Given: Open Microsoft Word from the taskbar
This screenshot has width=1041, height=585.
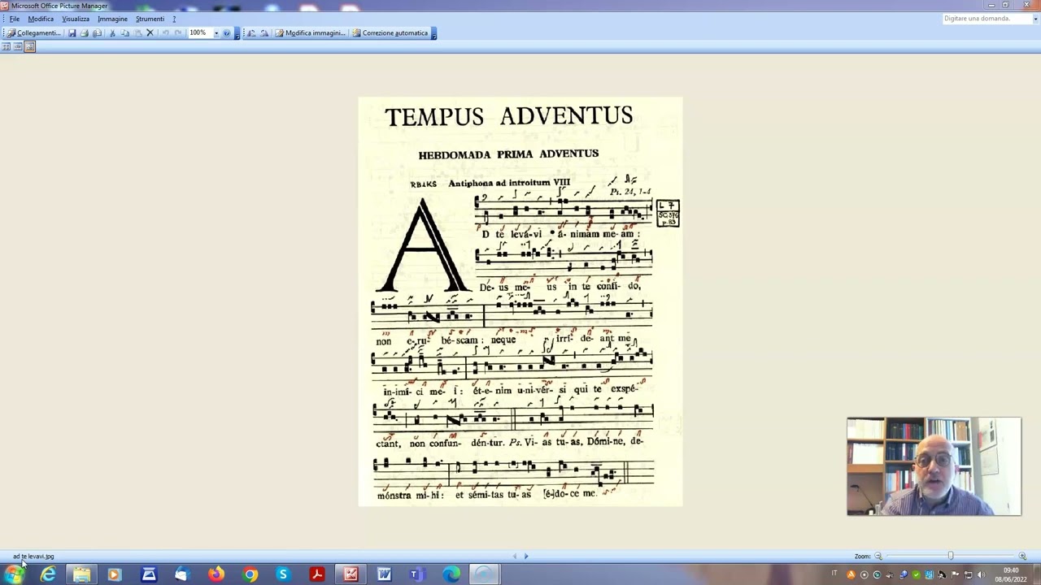Looking at the screenshot, I should tap(384, 575).
